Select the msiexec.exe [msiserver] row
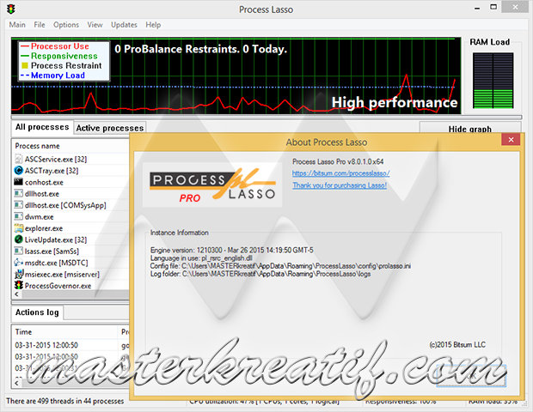The height and width of the screenshot is (412, 533). tap(70, 274)
